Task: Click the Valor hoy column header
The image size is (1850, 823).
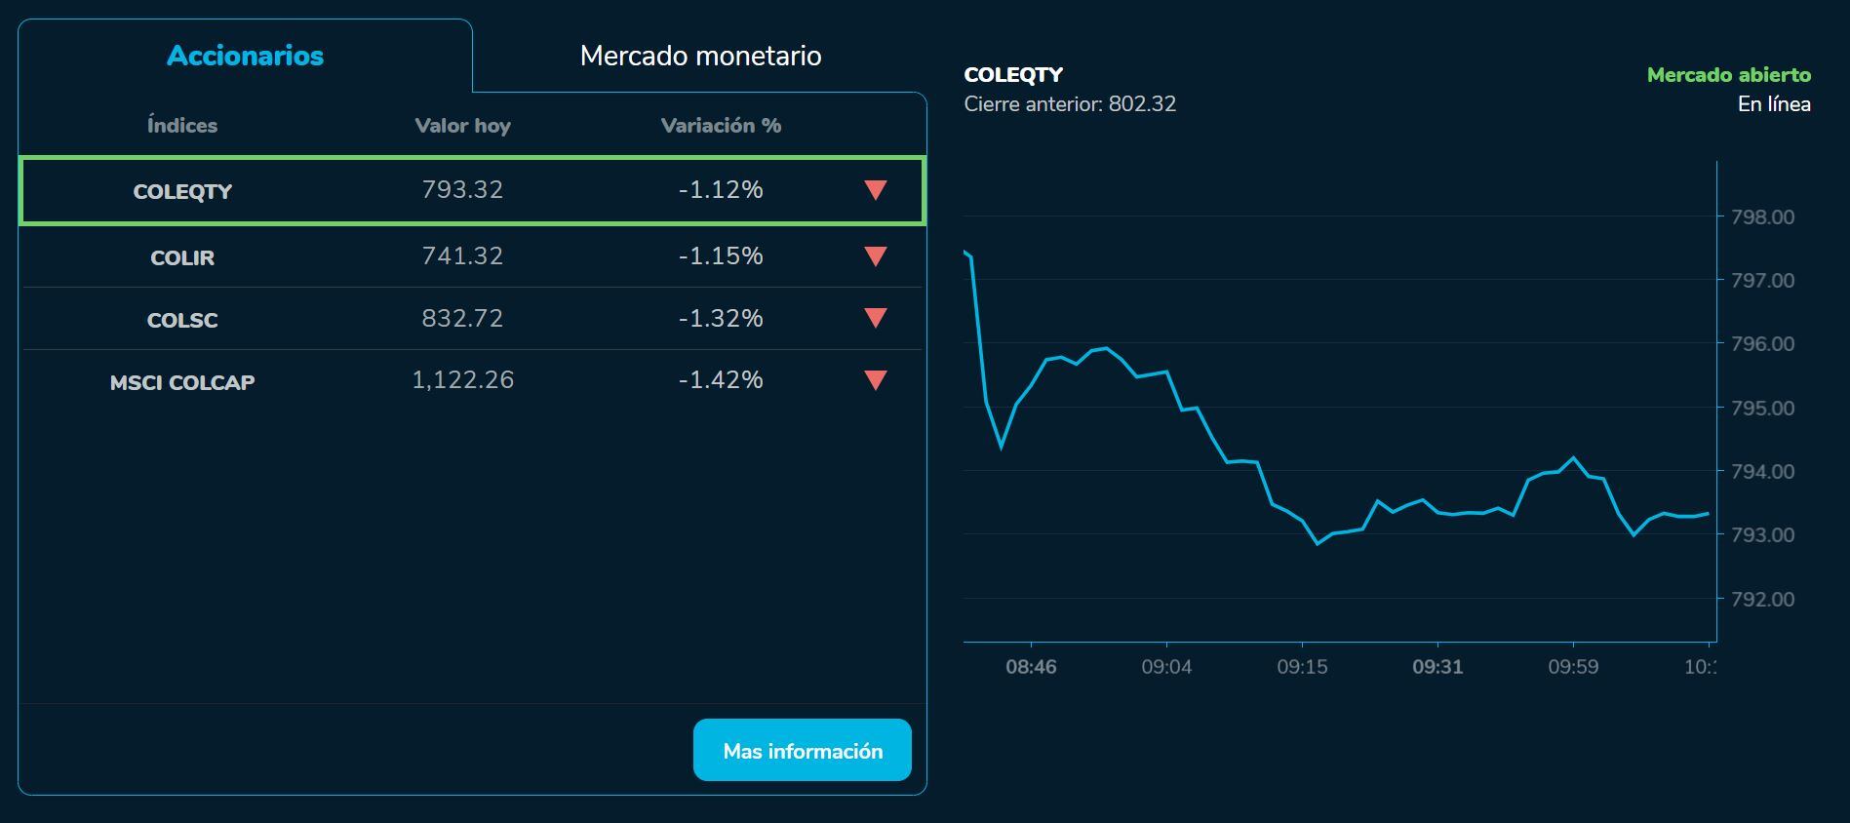Action: pos(463,125)
